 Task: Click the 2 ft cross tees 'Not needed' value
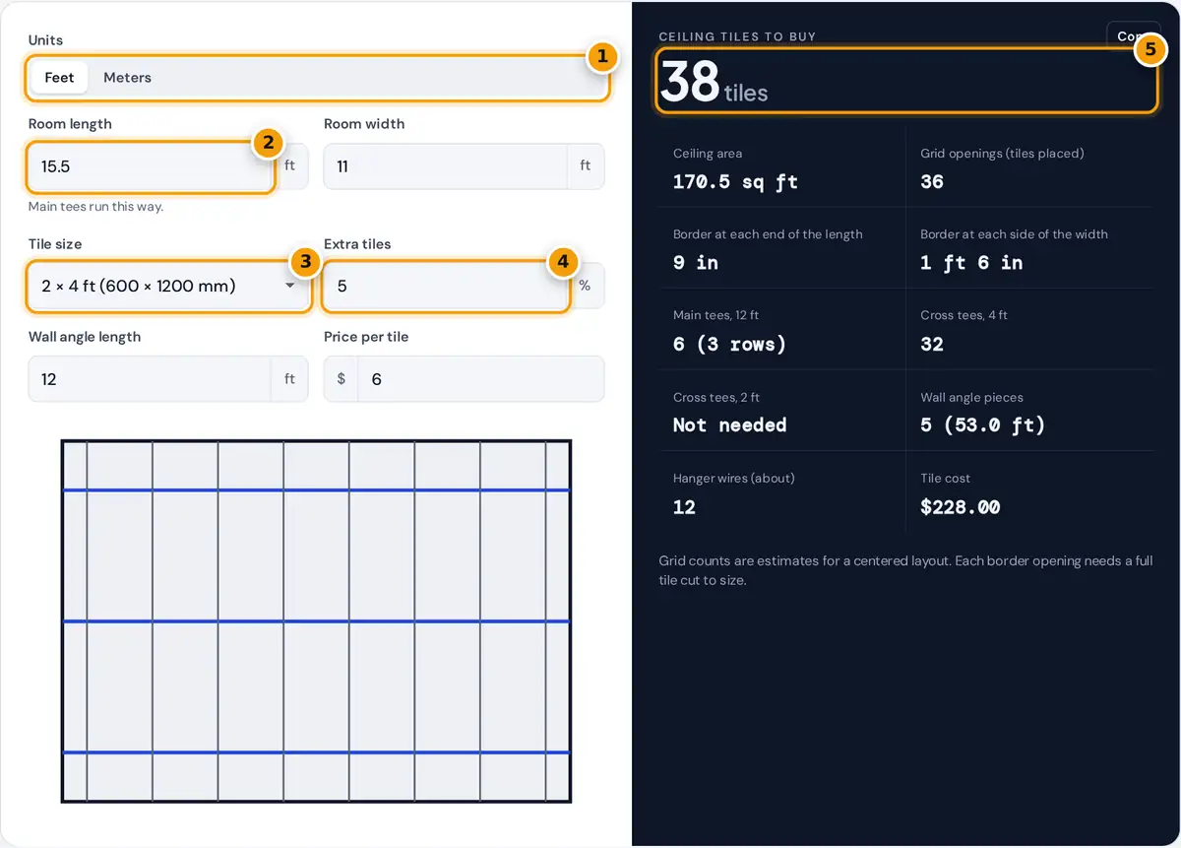click(730, 425)
